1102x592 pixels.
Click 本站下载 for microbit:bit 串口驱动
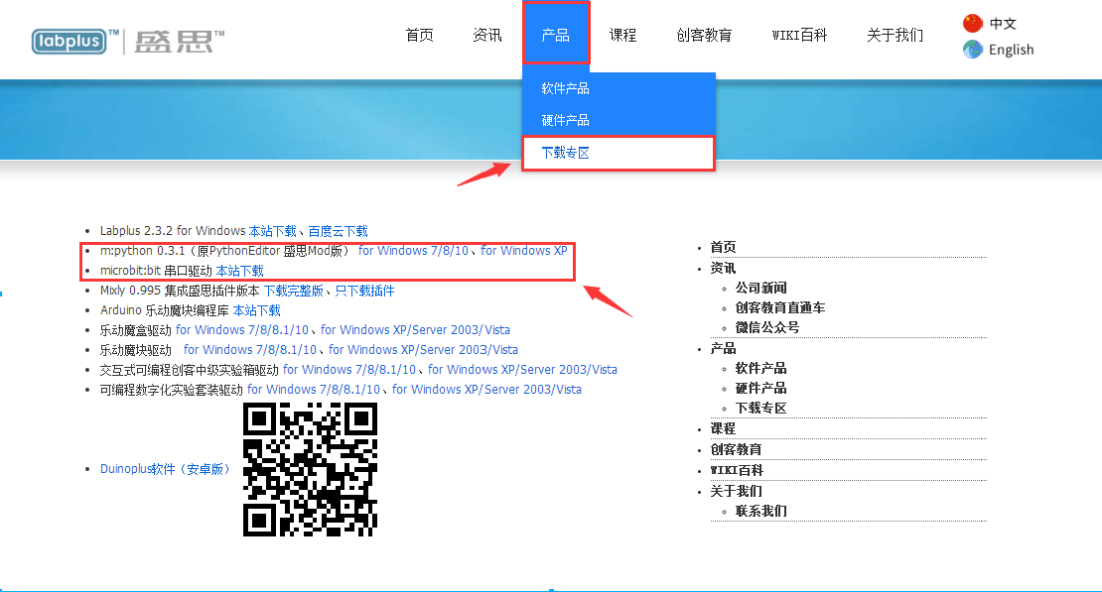(x=239, y=271)
